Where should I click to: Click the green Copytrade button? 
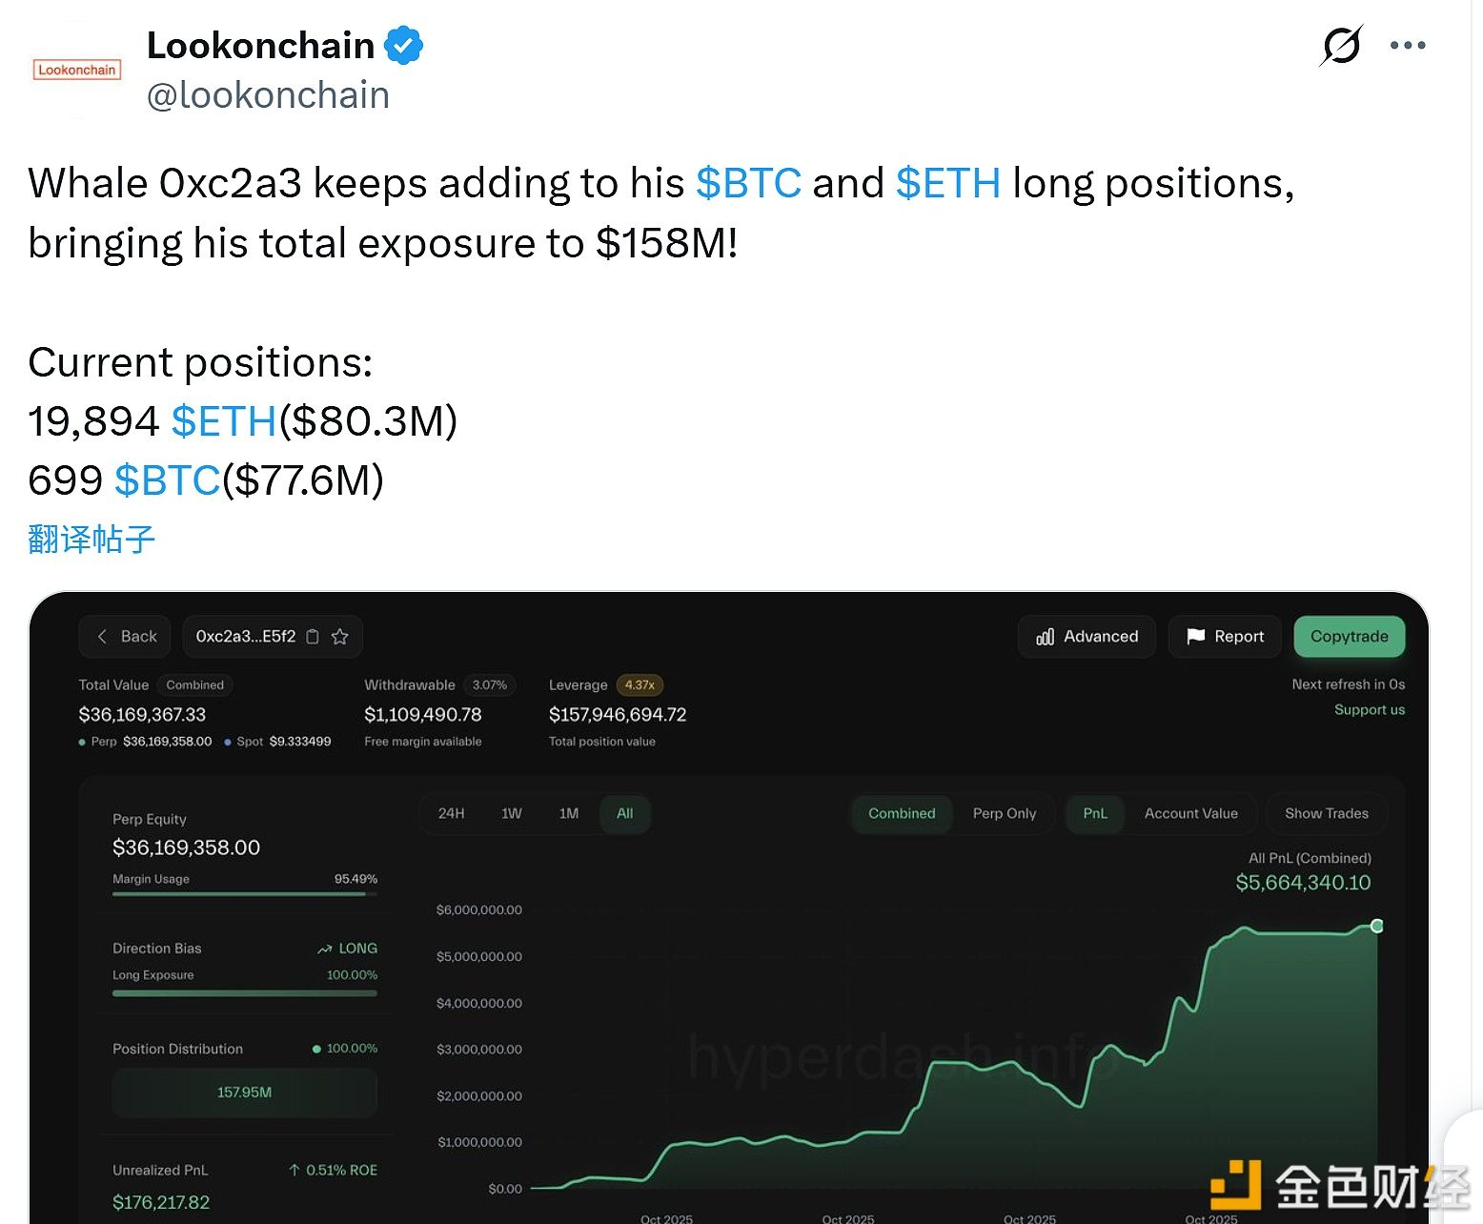[1349, 637]
